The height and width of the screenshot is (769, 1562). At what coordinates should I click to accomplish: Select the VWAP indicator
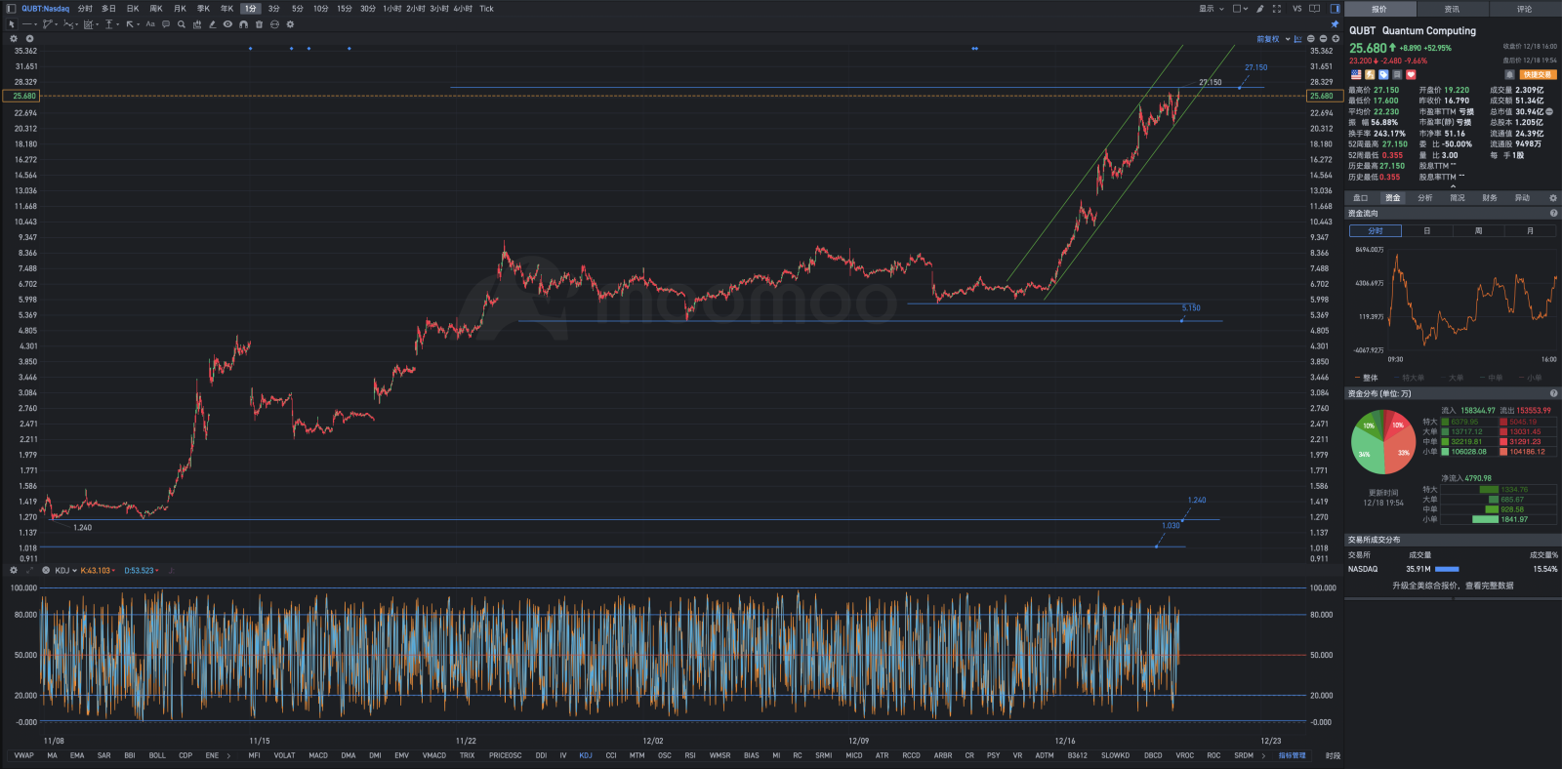[x=23, y=755]
